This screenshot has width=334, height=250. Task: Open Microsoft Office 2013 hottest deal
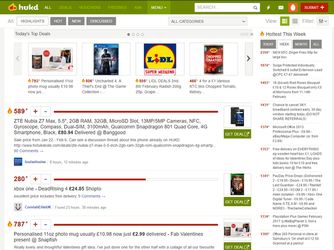295,134
